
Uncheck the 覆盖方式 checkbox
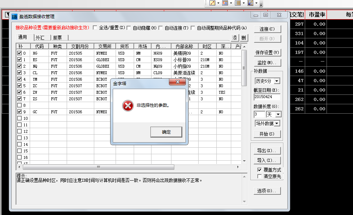pyautogui.click(x=259, y=170)
